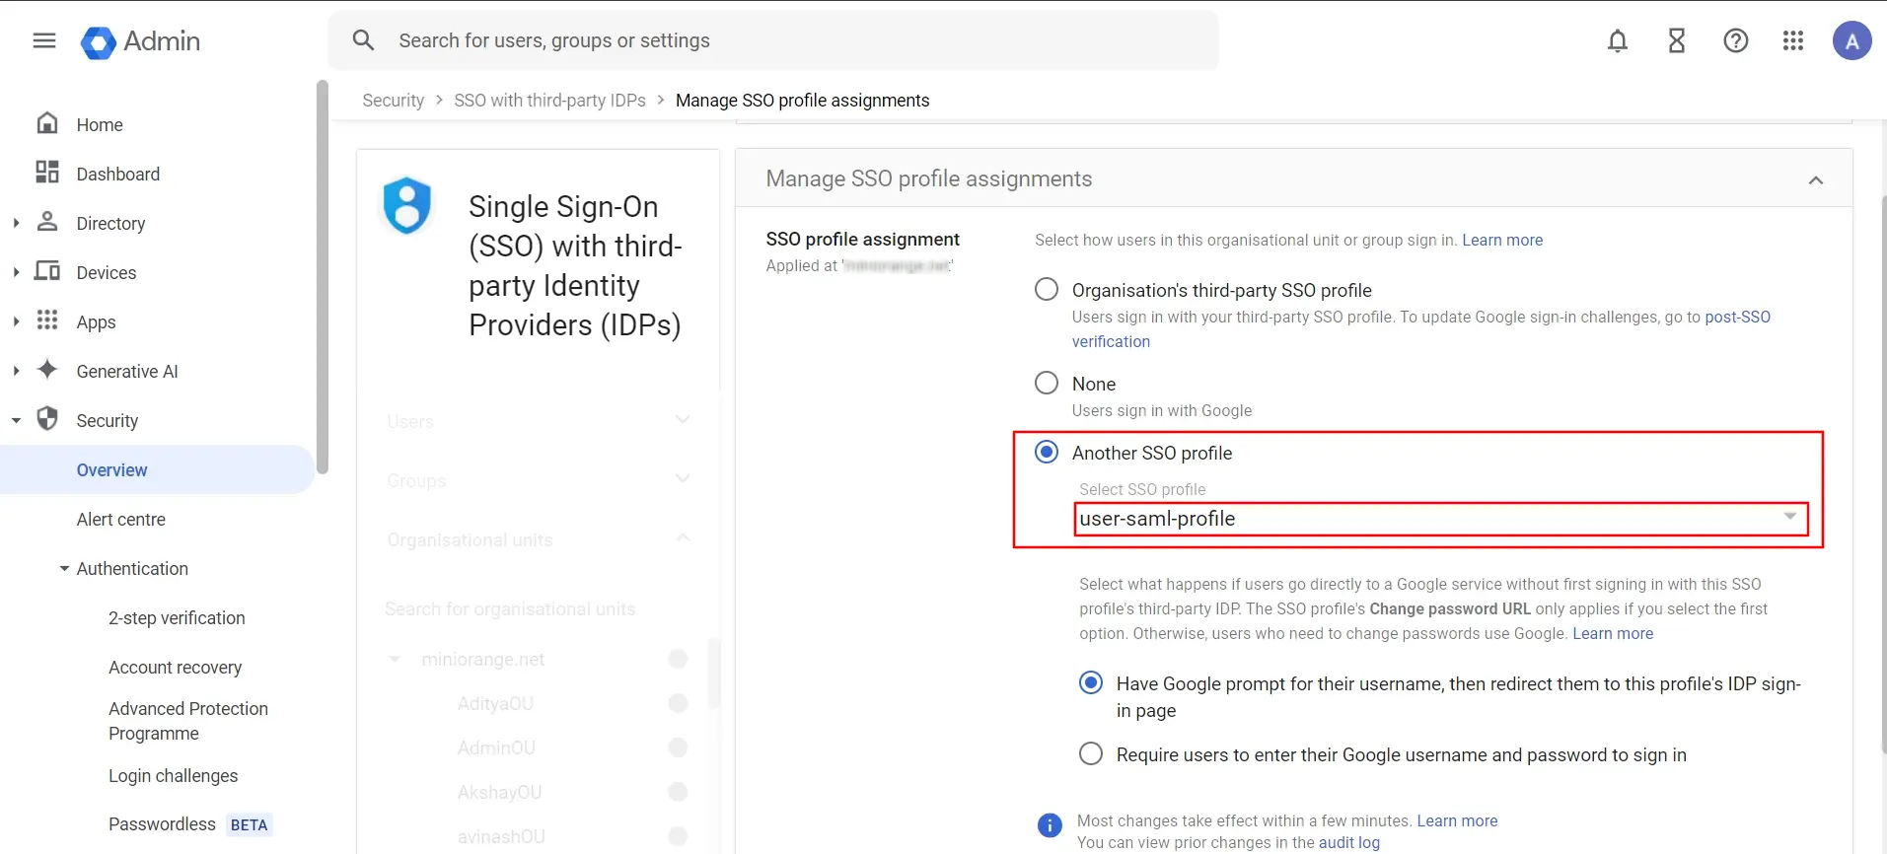Select Another SSO profile radio
This screenshot has width=1887, height=854.
1047,452
